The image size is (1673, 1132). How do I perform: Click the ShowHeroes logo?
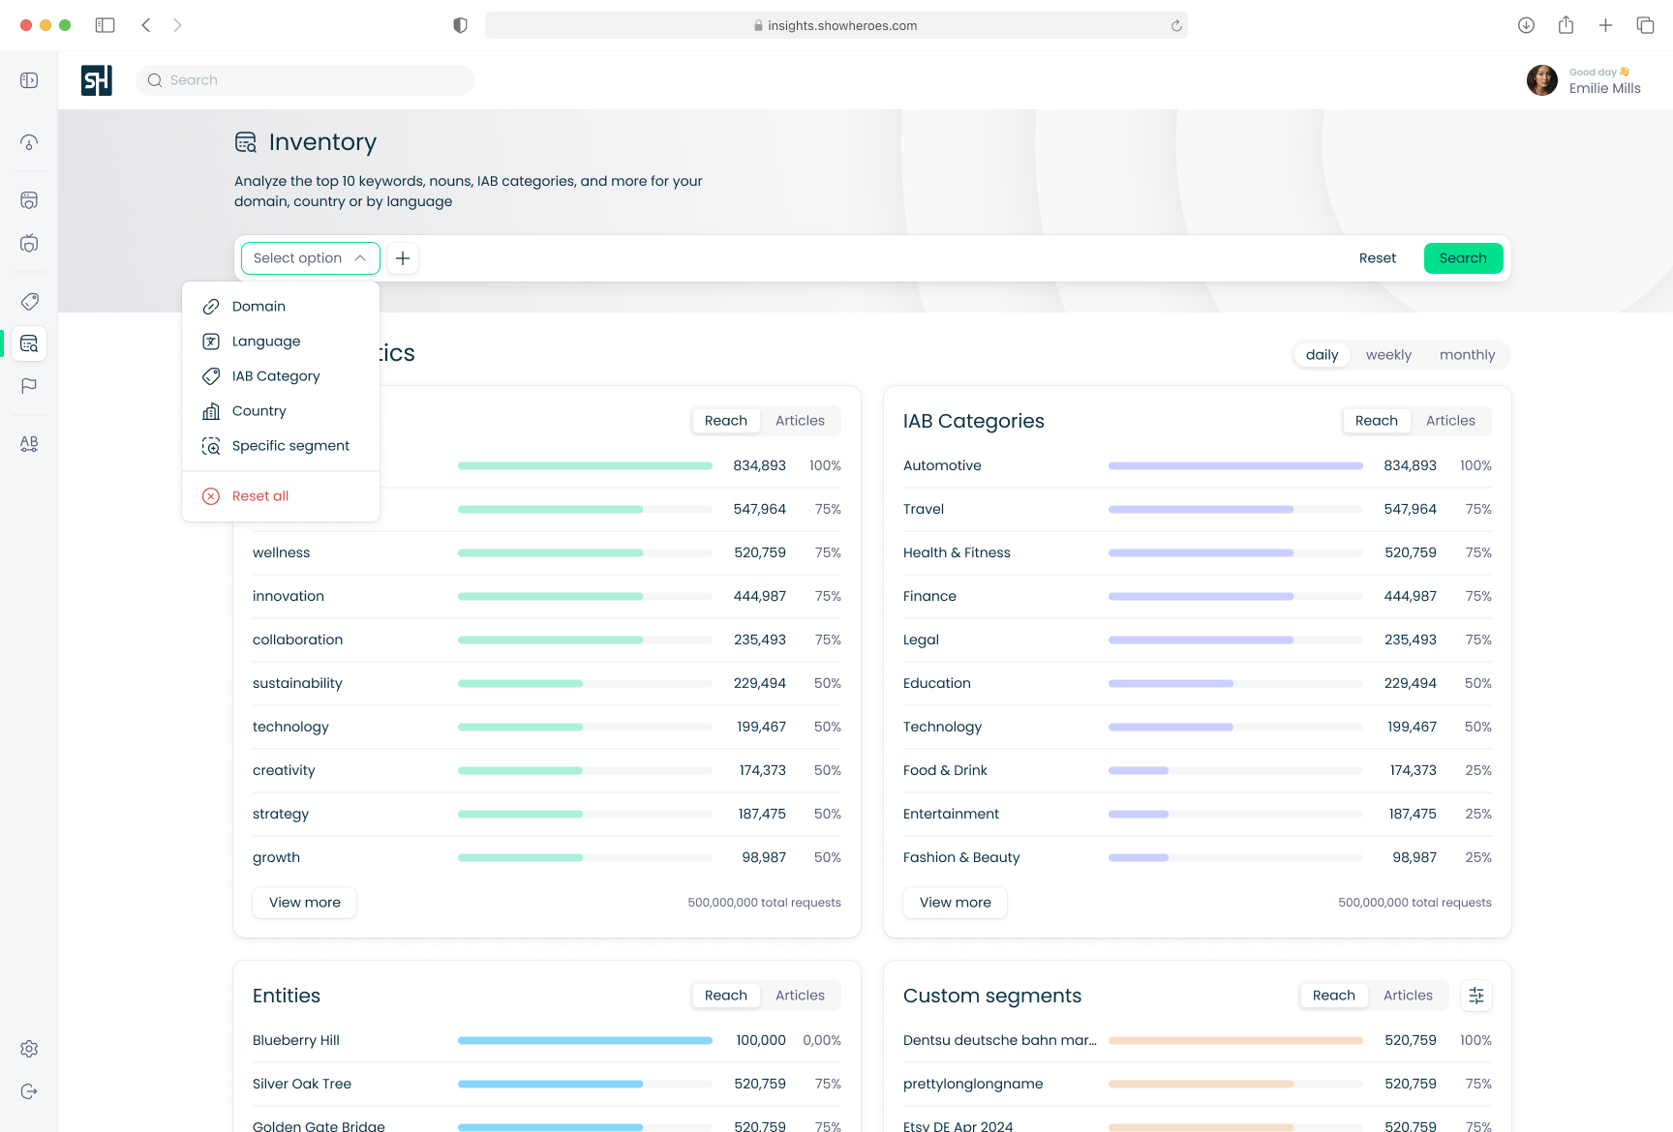point(97,80)
